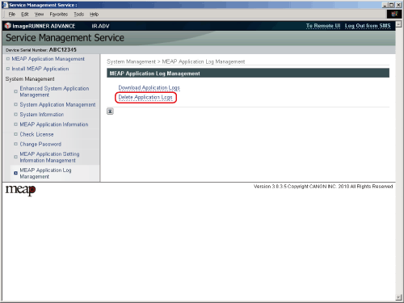Click the bullet icon beside MEAP Application Log Management

click(x=15, y=173)
